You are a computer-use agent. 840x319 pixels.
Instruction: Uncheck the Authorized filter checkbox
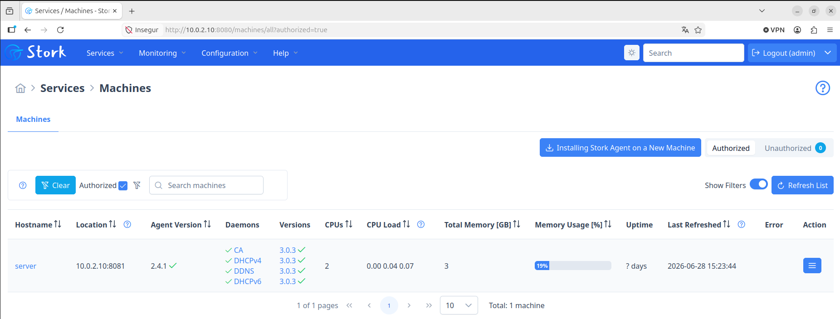click(x=123, y=186)
